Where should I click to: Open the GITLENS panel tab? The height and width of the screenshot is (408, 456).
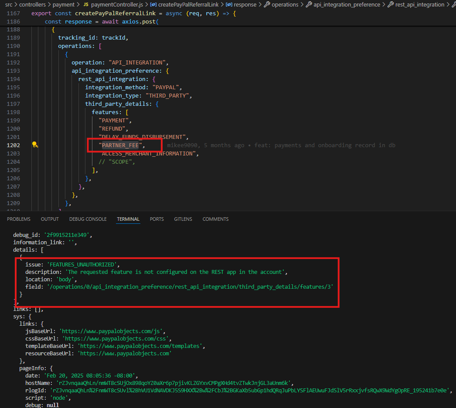point(183,219)
